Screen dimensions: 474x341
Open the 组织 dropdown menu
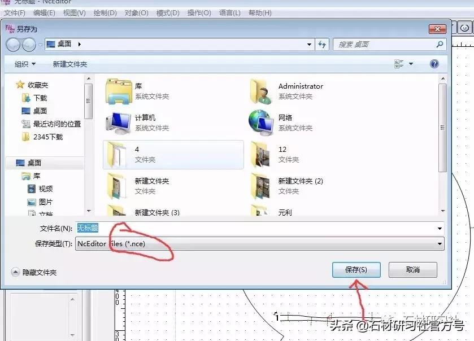click(25, 64)
